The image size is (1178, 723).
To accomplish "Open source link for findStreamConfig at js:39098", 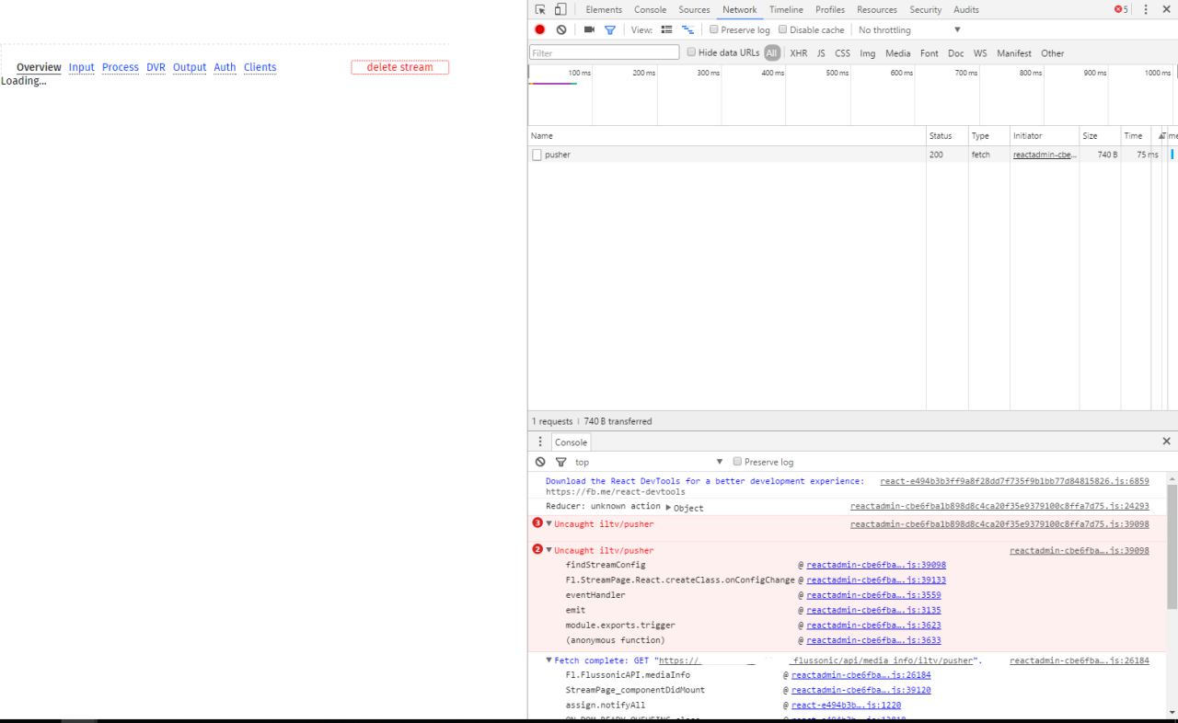I will tap(876, 565).
